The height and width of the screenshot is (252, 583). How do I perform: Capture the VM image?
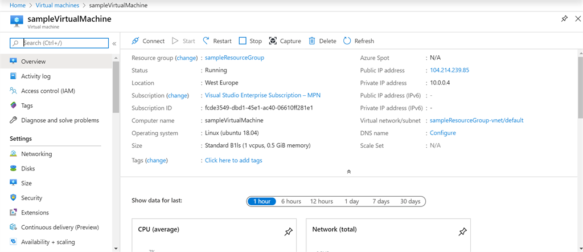(x=285, y=41)
